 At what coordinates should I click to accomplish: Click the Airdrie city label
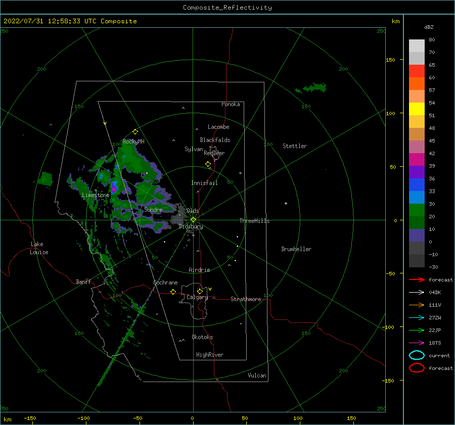[199, 270]
